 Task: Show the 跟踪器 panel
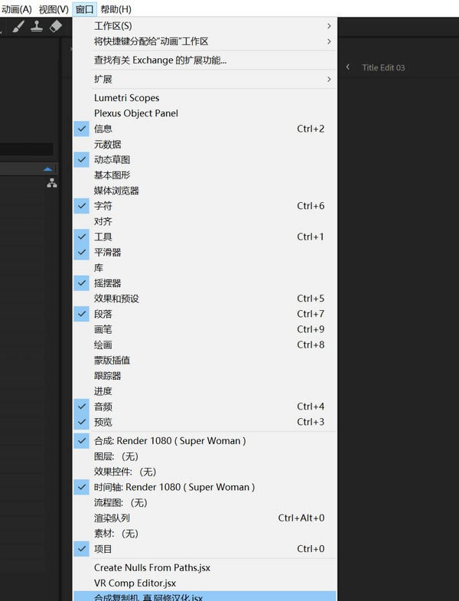pos(205,376)
